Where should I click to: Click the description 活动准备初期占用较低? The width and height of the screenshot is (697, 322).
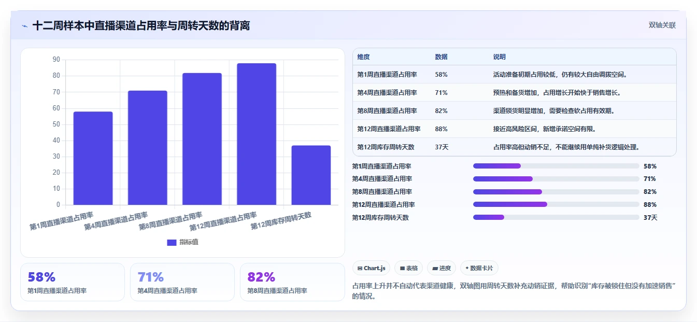[x=560, y=75]
